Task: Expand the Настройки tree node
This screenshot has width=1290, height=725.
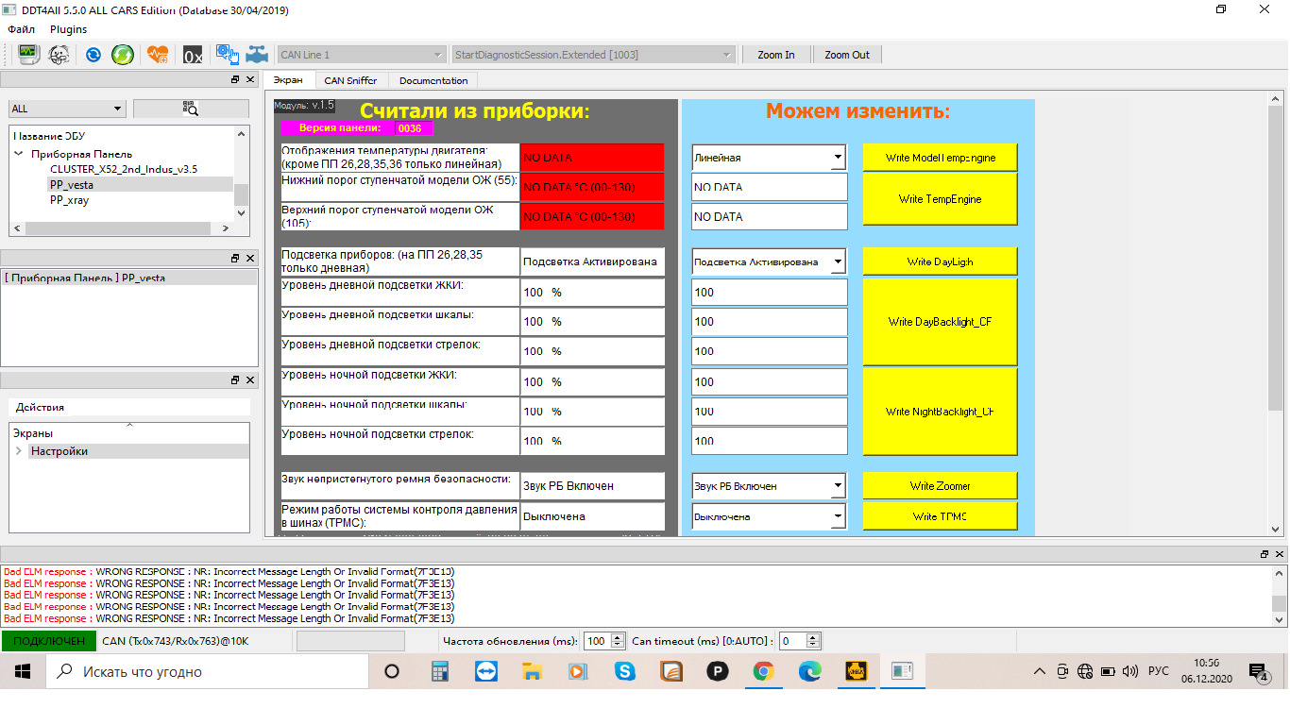Action: 19,451
